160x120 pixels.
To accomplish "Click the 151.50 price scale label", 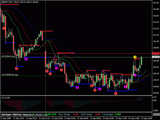I will click(156, 22).
